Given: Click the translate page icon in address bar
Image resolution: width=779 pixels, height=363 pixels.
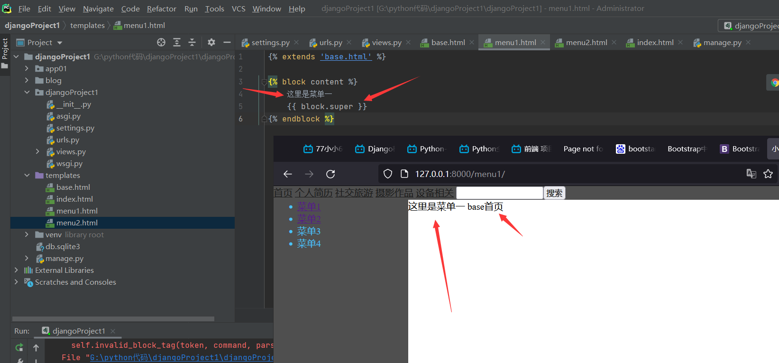Looking at the screenshot, I should pos(752,174).
